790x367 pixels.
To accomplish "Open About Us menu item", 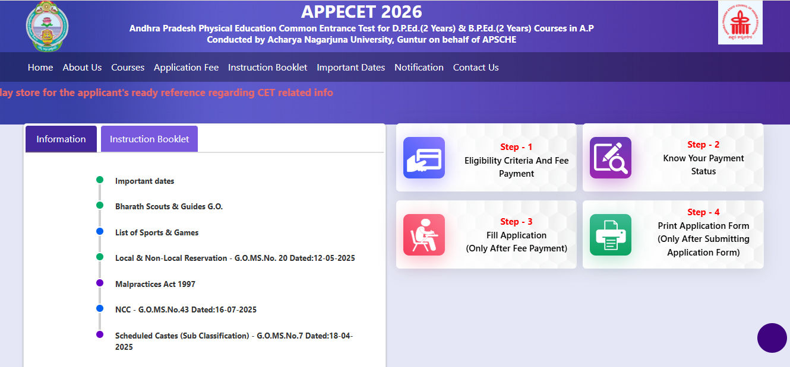I will click(82, 68).
